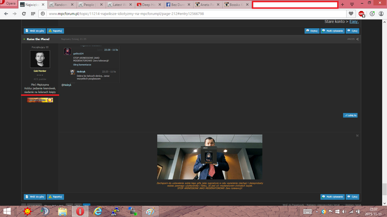Click the MPC Gold Member badge
This screenshot has height=217, width=387.
[x=40, y=100]
